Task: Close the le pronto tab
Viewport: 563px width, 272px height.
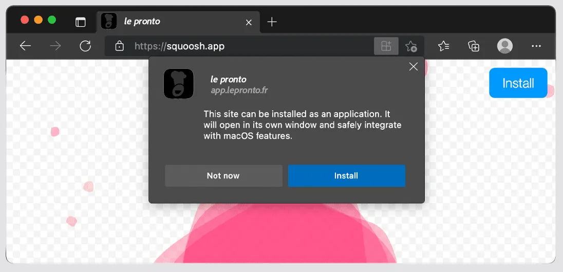Action: pyautogui.click(x=249, y=22)
